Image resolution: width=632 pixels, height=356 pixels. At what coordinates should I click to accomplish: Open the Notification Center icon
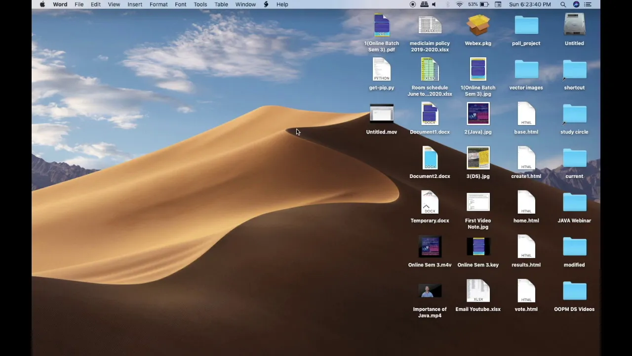588,4
